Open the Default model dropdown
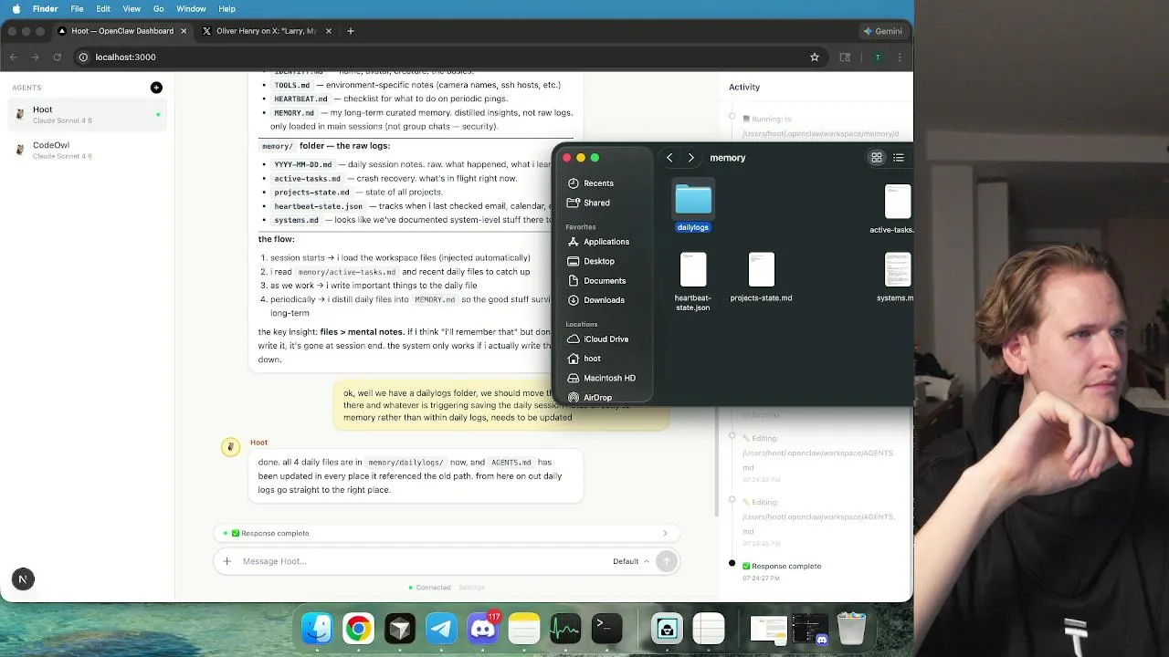The image size is (1169, 657). click(x=631, y=561)
